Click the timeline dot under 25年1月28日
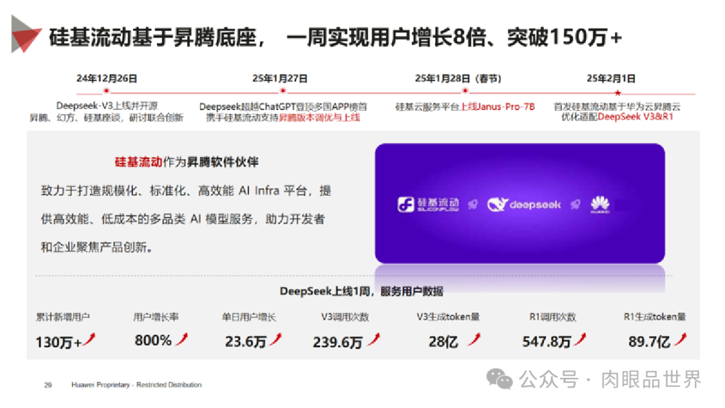This screenshot has height=408, width=725. pos(465,91)
